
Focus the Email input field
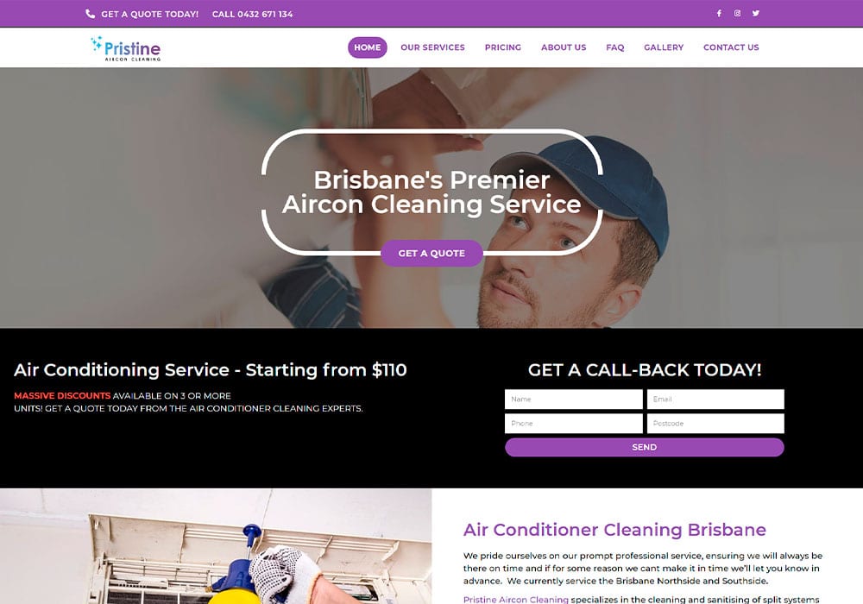715,400
